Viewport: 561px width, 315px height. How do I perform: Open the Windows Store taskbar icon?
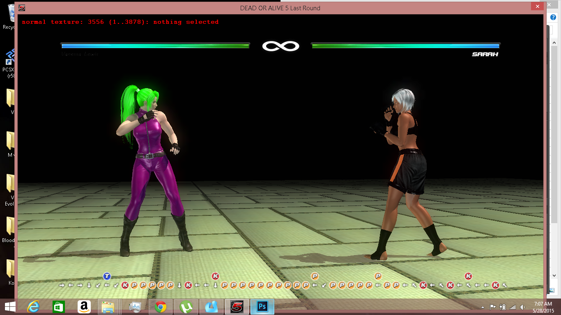59,307
